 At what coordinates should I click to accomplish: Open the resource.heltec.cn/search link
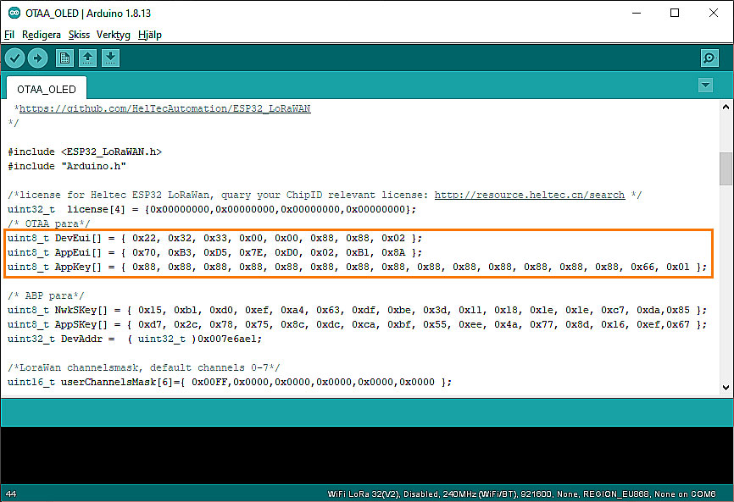tap(529, 195)
